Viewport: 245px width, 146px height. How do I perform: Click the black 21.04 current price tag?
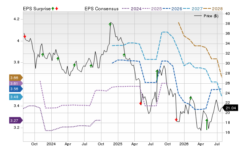[x=230, y=108]
